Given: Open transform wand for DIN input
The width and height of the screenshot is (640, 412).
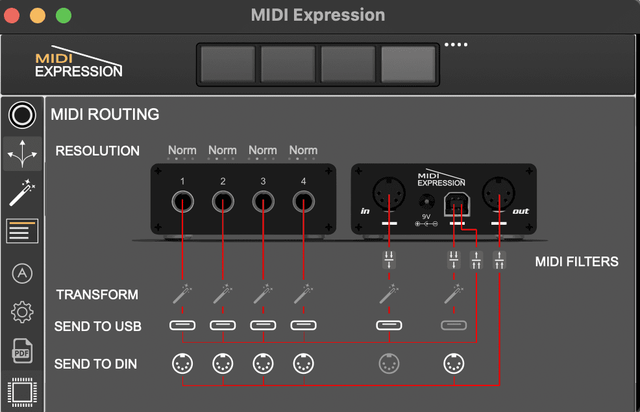Looking at the screenshot, I should pos(389,294).
